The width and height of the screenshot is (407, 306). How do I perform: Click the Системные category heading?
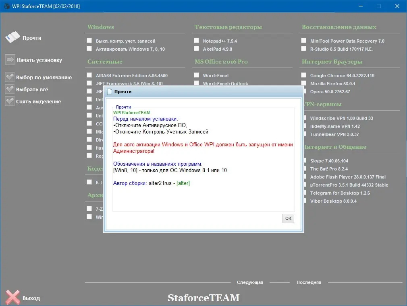coord(105,62)
